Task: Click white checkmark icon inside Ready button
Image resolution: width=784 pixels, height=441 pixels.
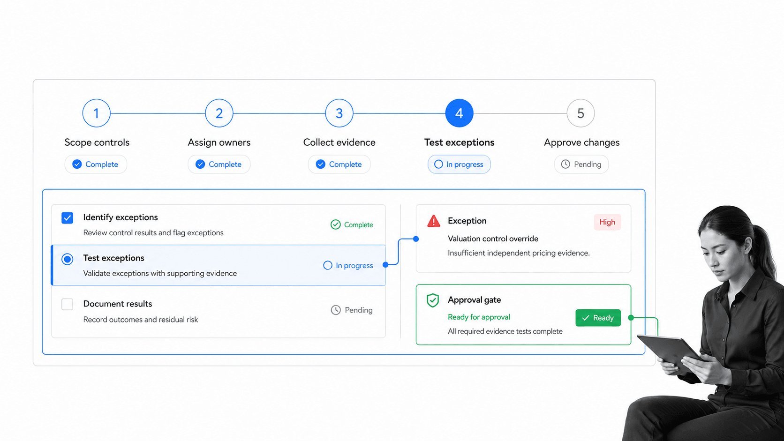Action: pyautogui.click(x=586, y=318)
